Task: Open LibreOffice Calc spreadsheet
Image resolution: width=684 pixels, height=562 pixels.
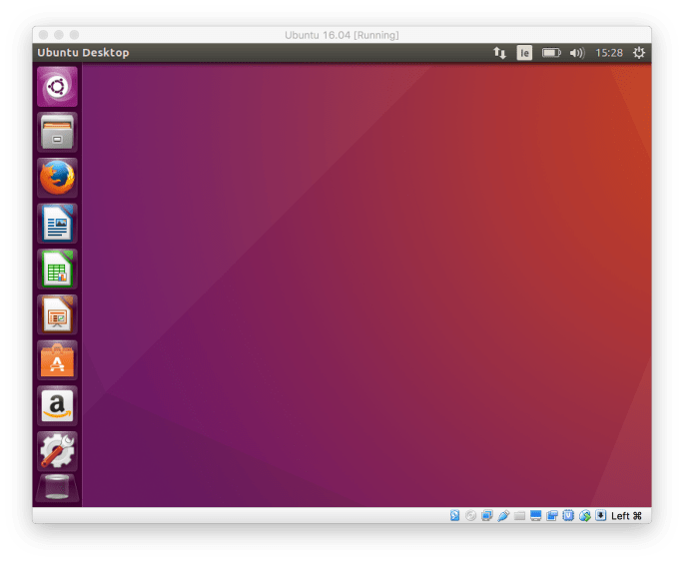Action: [57, 269]
